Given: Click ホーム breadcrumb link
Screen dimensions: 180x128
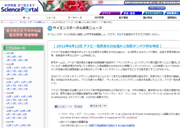Looking at the screenshot, I should pos(4,22).
